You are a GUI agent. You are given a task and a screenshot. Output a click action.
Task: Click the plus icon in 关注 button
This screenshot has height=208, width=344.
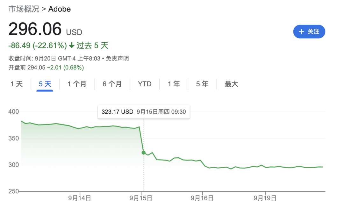point(301,32)
